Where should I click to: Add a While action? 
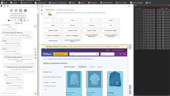[72, 20]
